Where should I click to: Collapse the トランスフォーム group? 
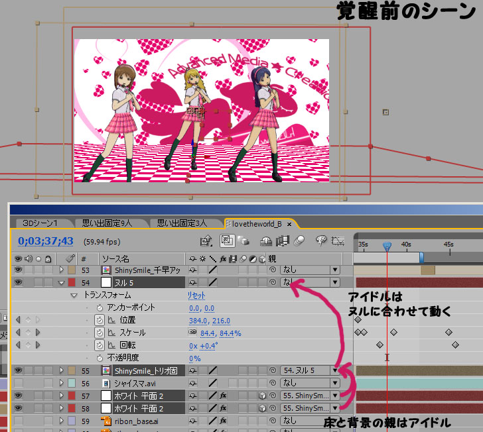(x=74, y=296)
